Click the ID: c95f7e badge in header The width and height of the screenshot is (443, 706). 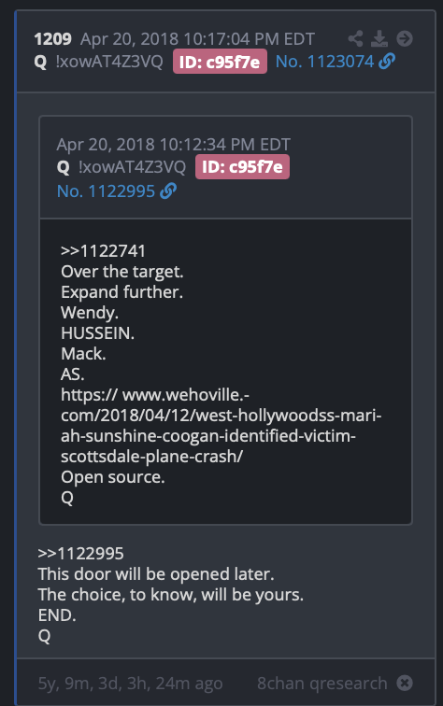click(x=220, y=62)
